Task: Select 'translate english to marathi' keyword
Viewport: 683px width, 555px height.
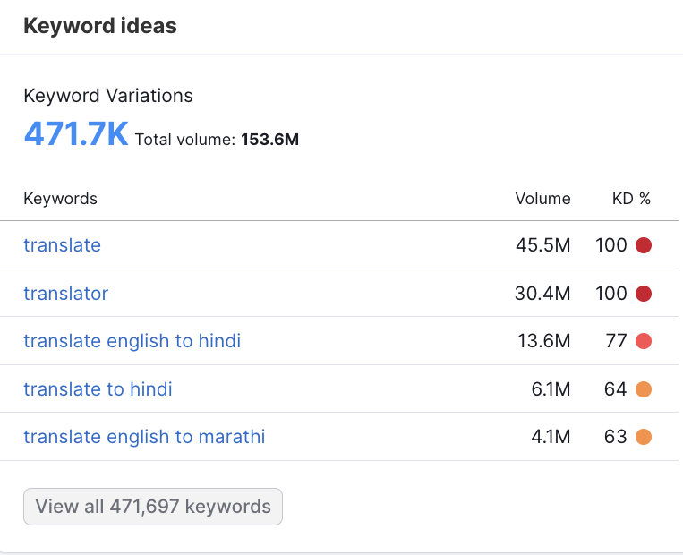Action: (144, 437)
